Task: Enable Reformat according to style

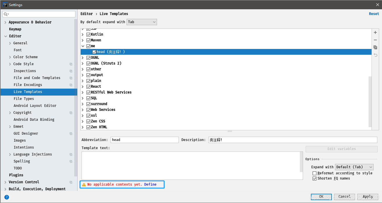Action: pos(314,173)
